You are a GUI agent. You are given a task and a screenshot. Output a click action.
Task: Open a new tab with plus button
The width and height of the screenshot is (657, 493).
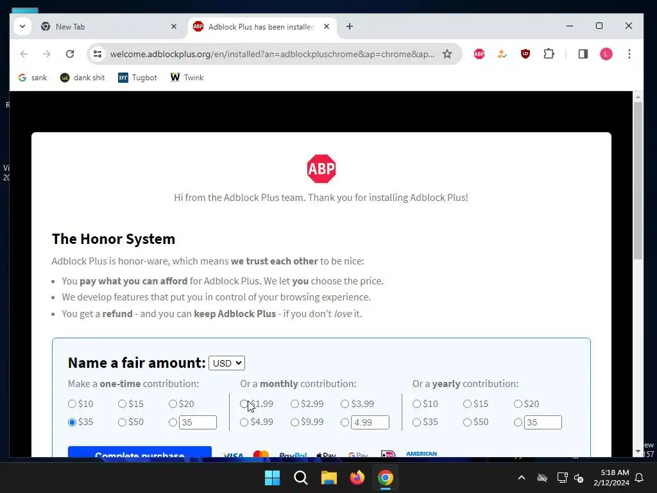click(x=350, y=26)
